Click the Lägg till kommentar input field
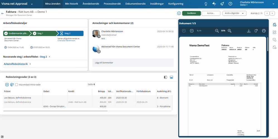The width and height of the screenshot is (278, 139). click(133, 63)
